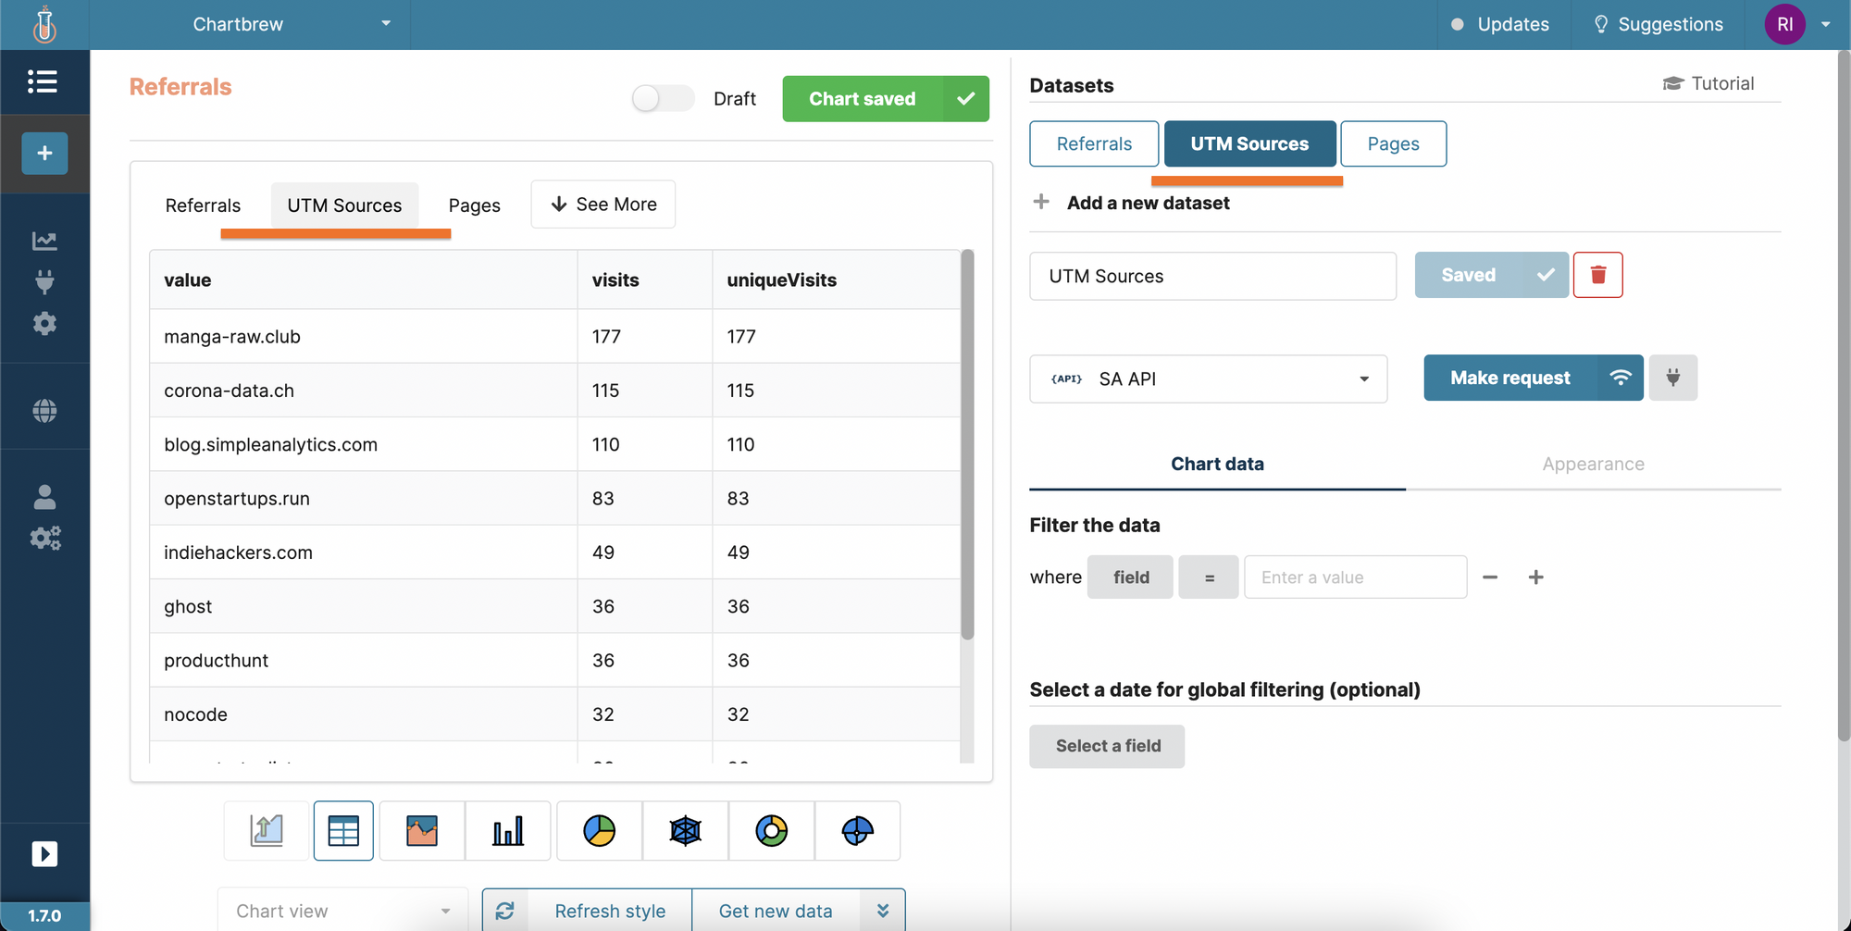Click the UTM Sources dataset name field

pos(1212,276)
